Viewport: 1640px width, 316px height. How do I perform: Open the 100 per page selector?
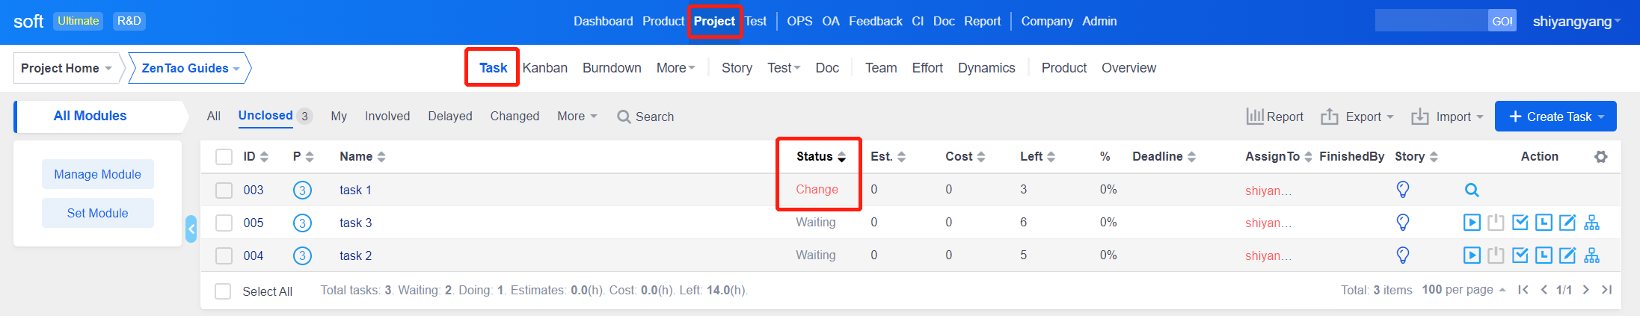click(x=1463, y=290)
